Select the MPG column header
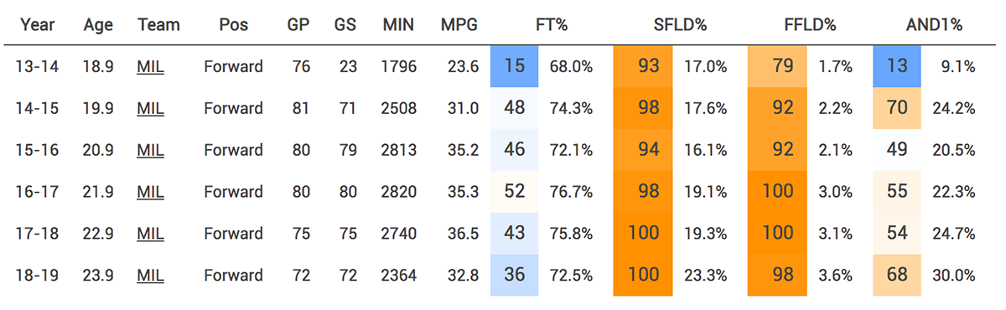 459,25
